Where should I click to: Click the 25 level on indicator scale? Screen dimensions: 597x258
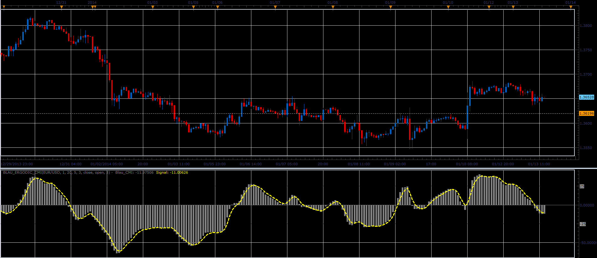tap(582, 186)
